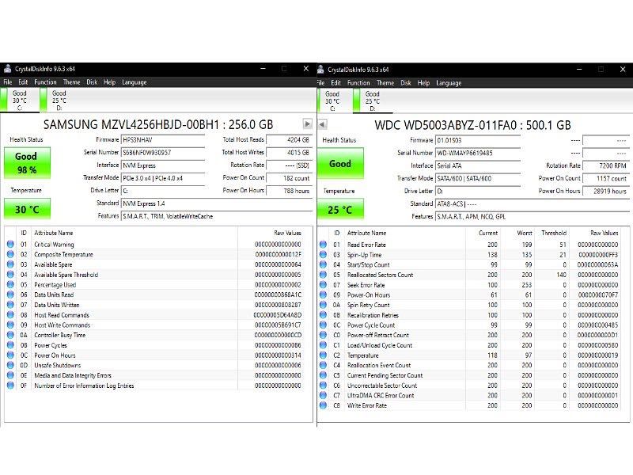Click Total Host Reads value 4204 GB
633x475 pixels.
coord(289,140)
